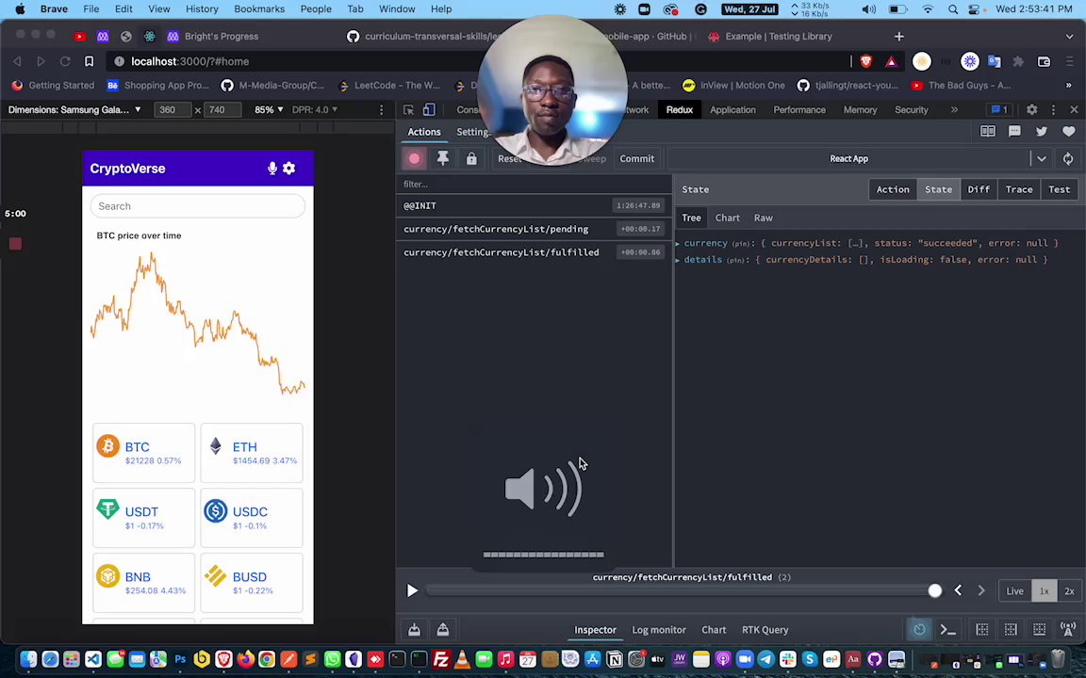The height and width of the screenshot is (678, 1086).
Task: Open the documentation book icon
Action: [x=988, y=132]
